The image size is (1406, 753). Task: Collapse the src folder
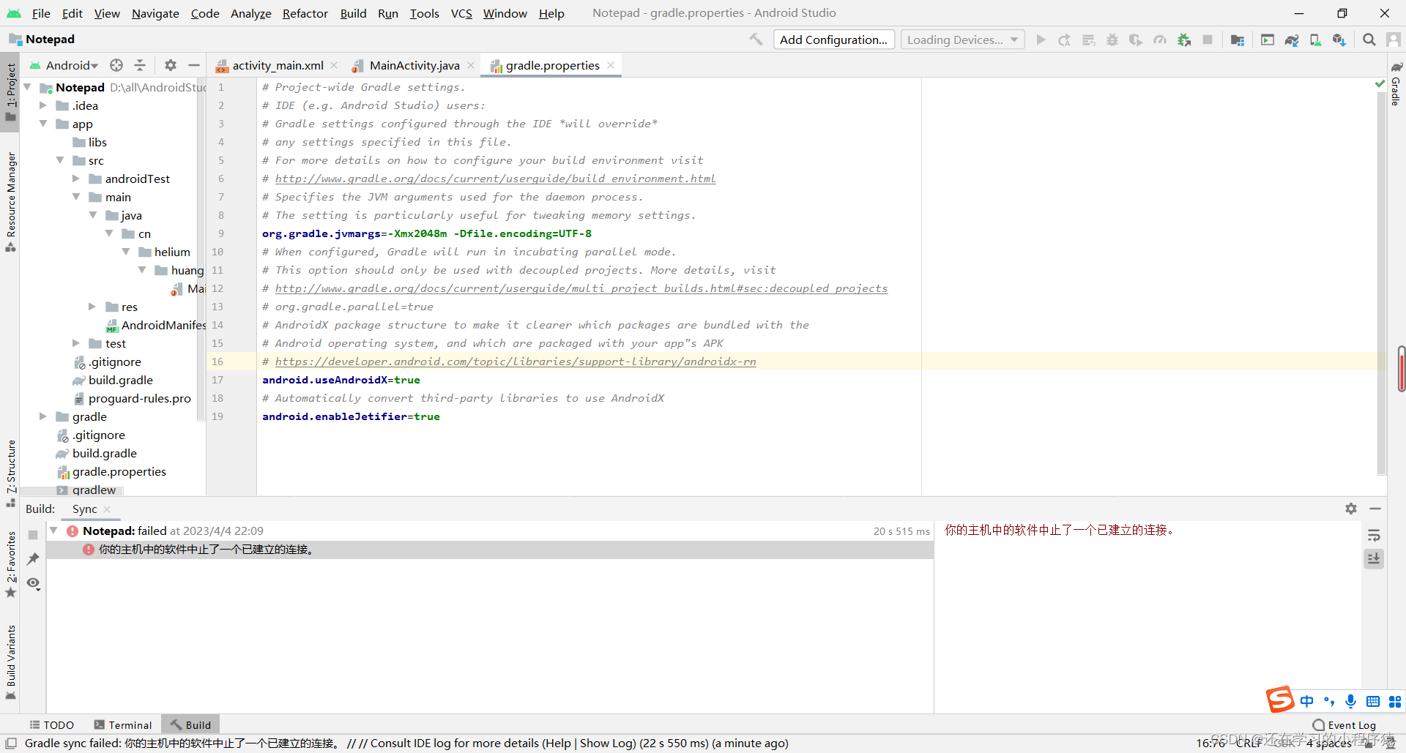pyautogui.click(x=60, y=160)
